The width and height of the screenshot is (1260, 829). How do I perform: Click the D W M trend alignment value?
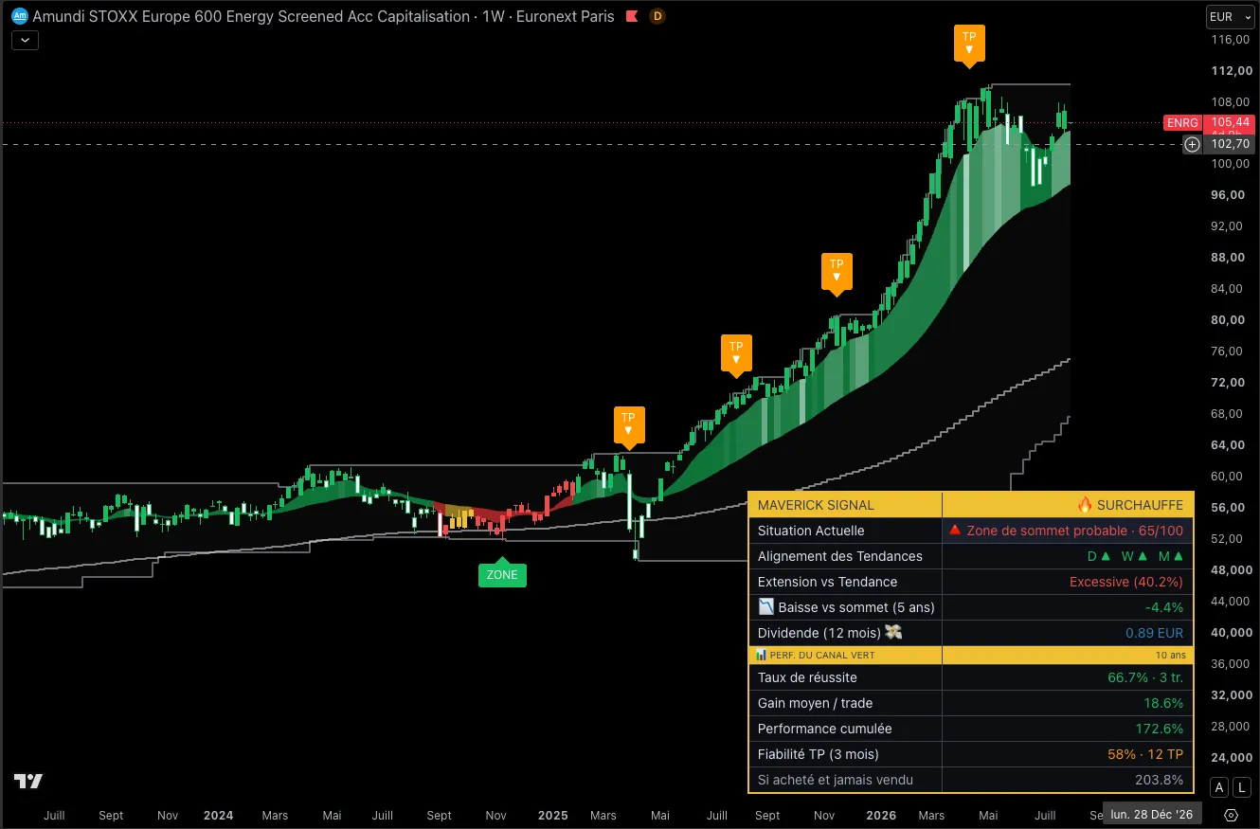click(x=1135, y=556)
